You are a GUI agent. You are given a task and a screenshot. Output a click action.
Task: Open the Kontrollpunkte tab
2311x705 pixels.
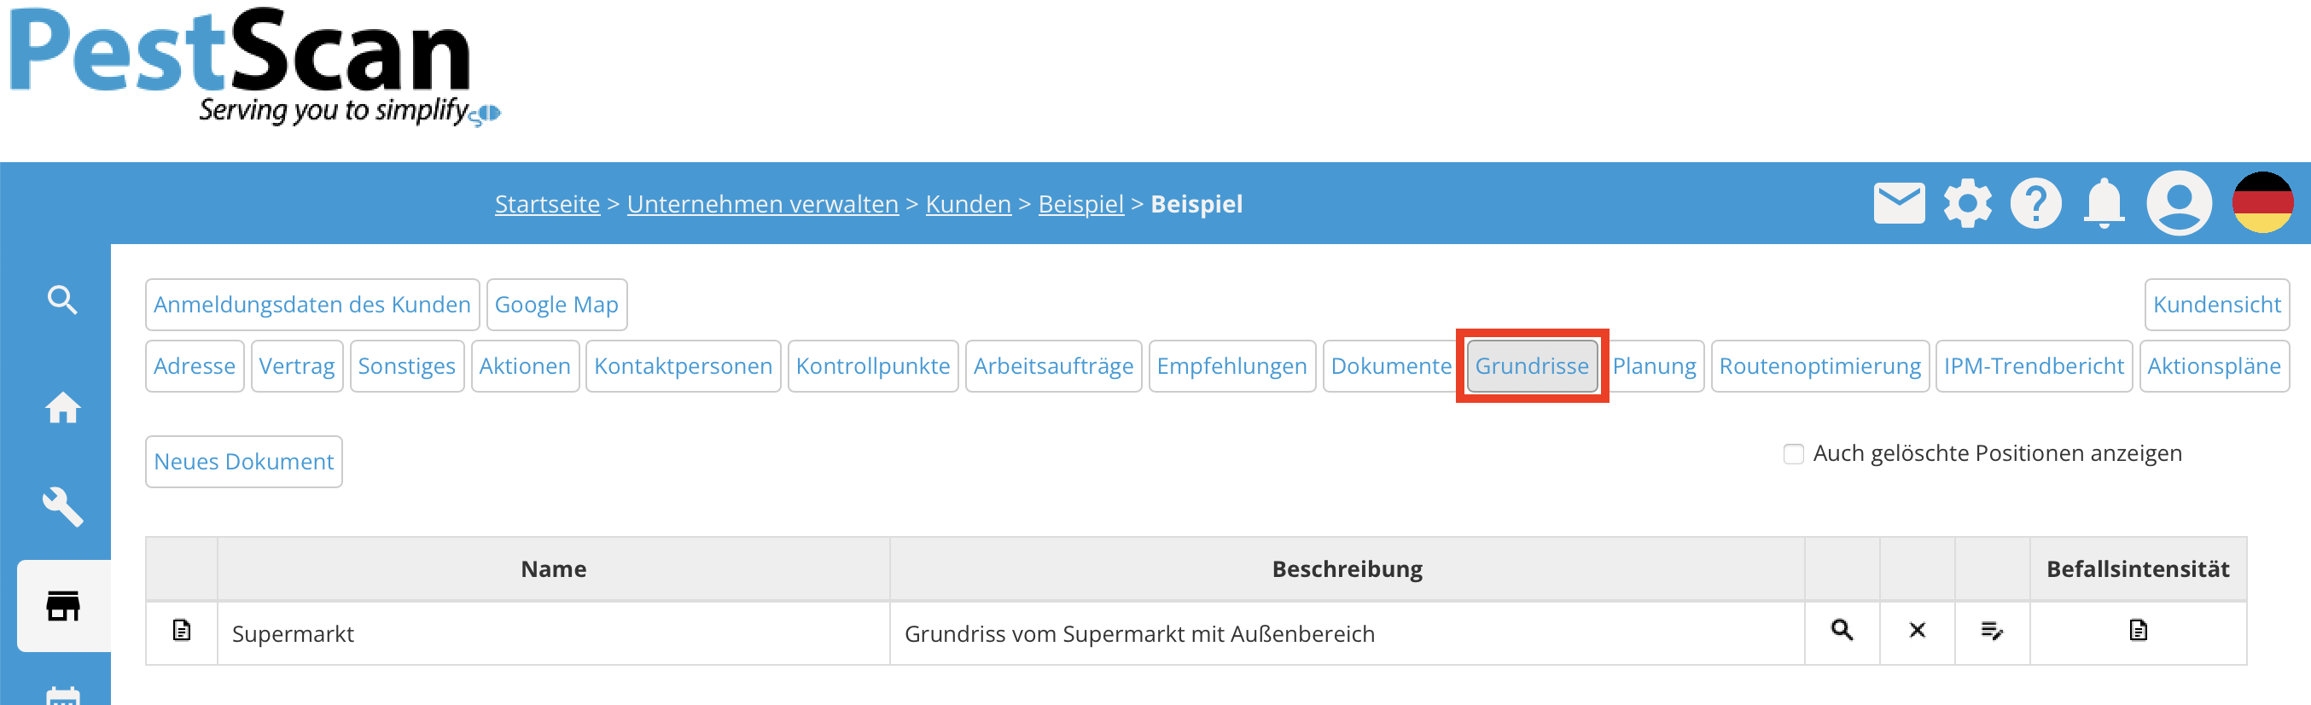(873, 366)
